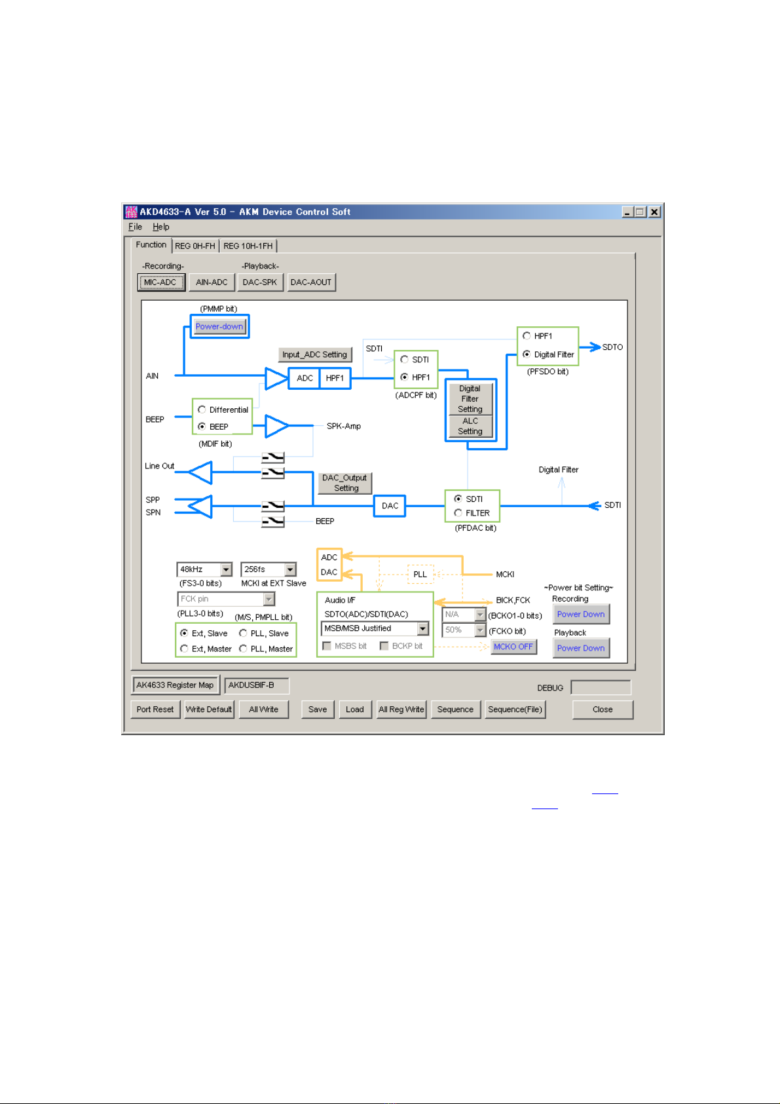
Task: Click the AIN input amplifier triangle before ADC
Action: point(276,378)
